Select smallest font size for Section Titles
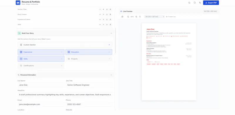This screenshot has width=235, height=115. (x=100, y=9)
